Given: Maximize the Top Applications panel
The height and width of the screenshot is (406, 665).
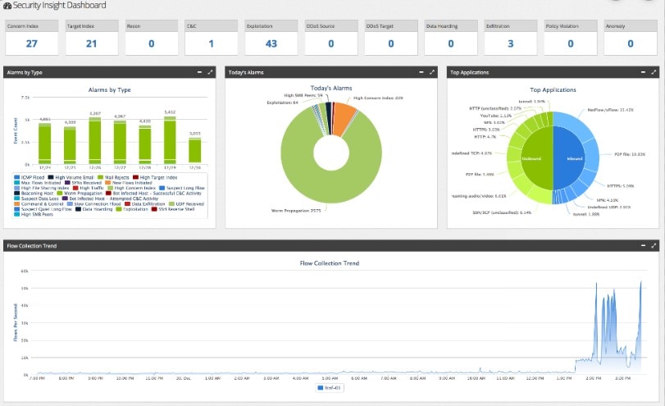Looking at the screenshot, I should (x=654, y=72).
